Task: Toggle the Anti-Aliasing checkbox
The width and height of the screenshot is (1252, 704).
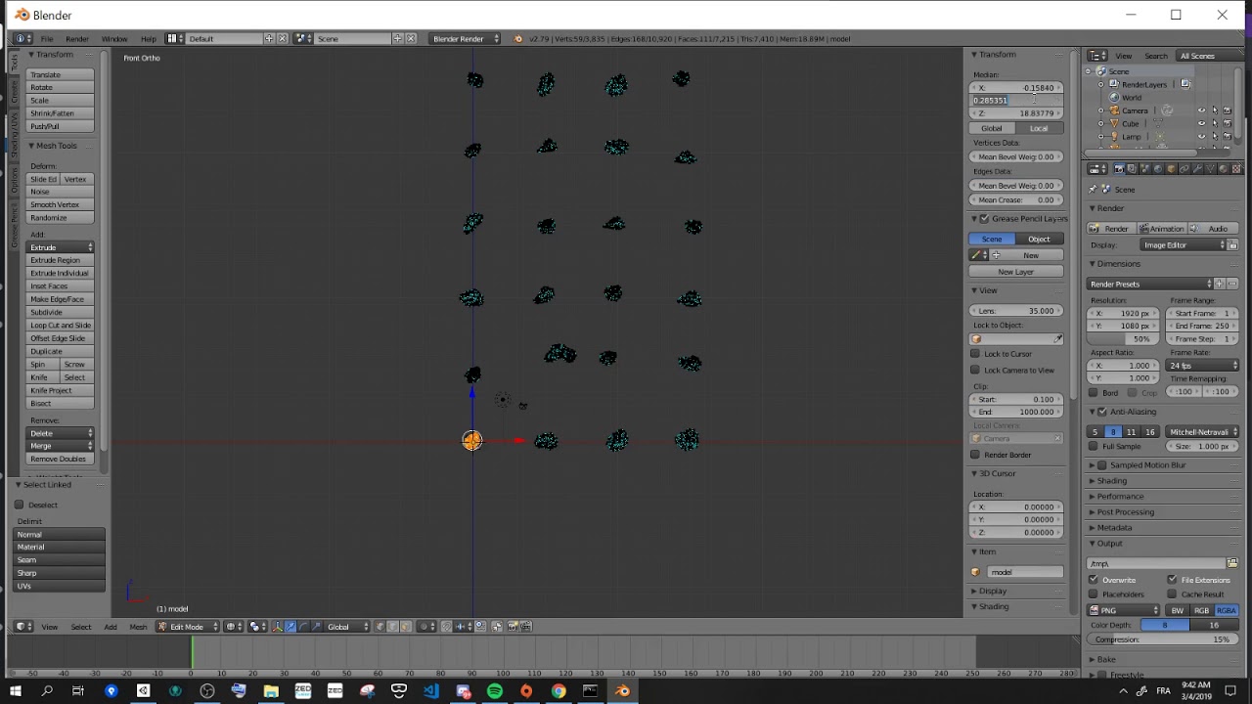Action: pyautogui.click(x=1102, y=412)
